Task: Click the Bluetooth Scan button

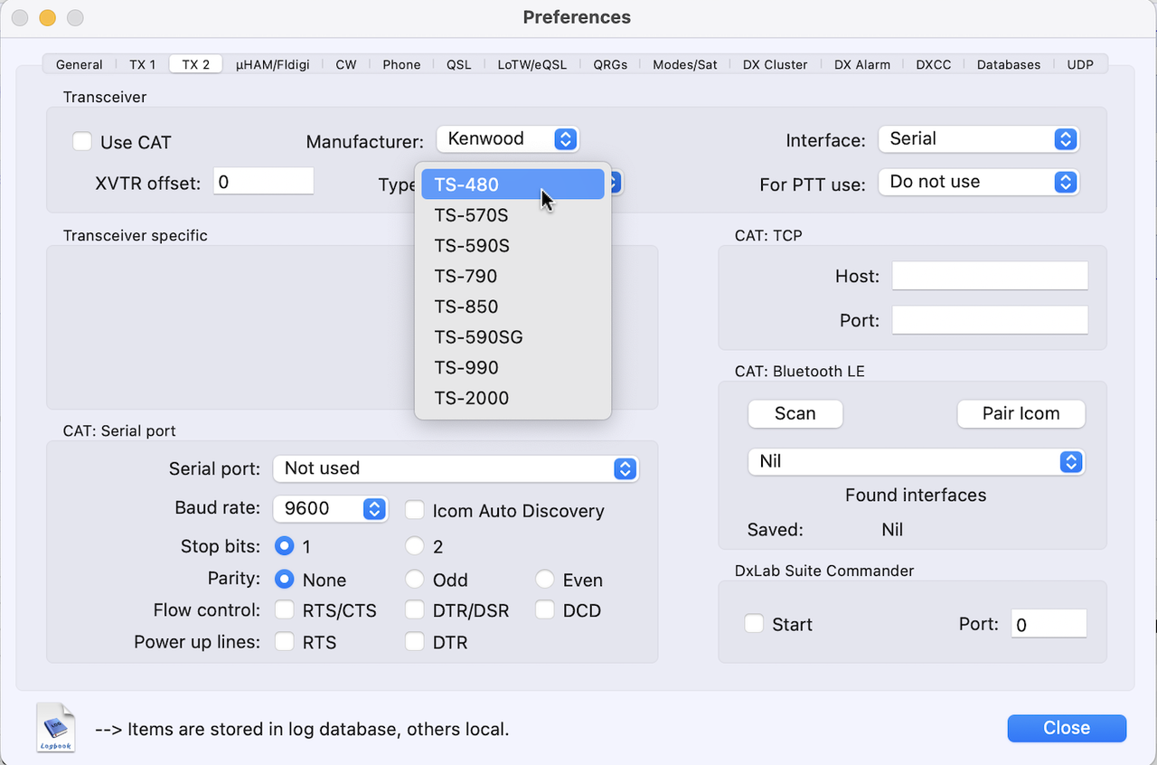Action: click(x=795, y=414)
